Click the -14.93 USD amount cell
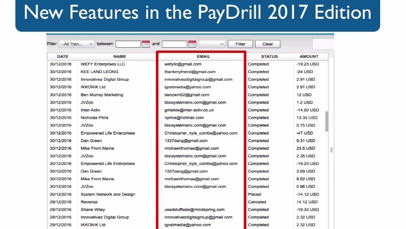 [308, 110]
